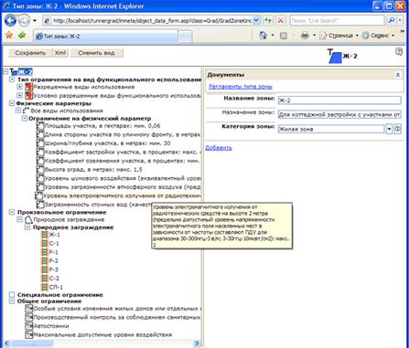The width and height of the screenshot is (409, 348).
Task: Click green icon next to Ж-1
Action: pyautogui.click(x=45, y=235)
